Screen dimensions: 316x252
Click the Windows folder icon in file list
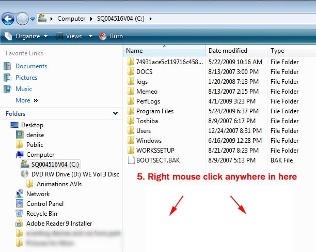[130, 141]
